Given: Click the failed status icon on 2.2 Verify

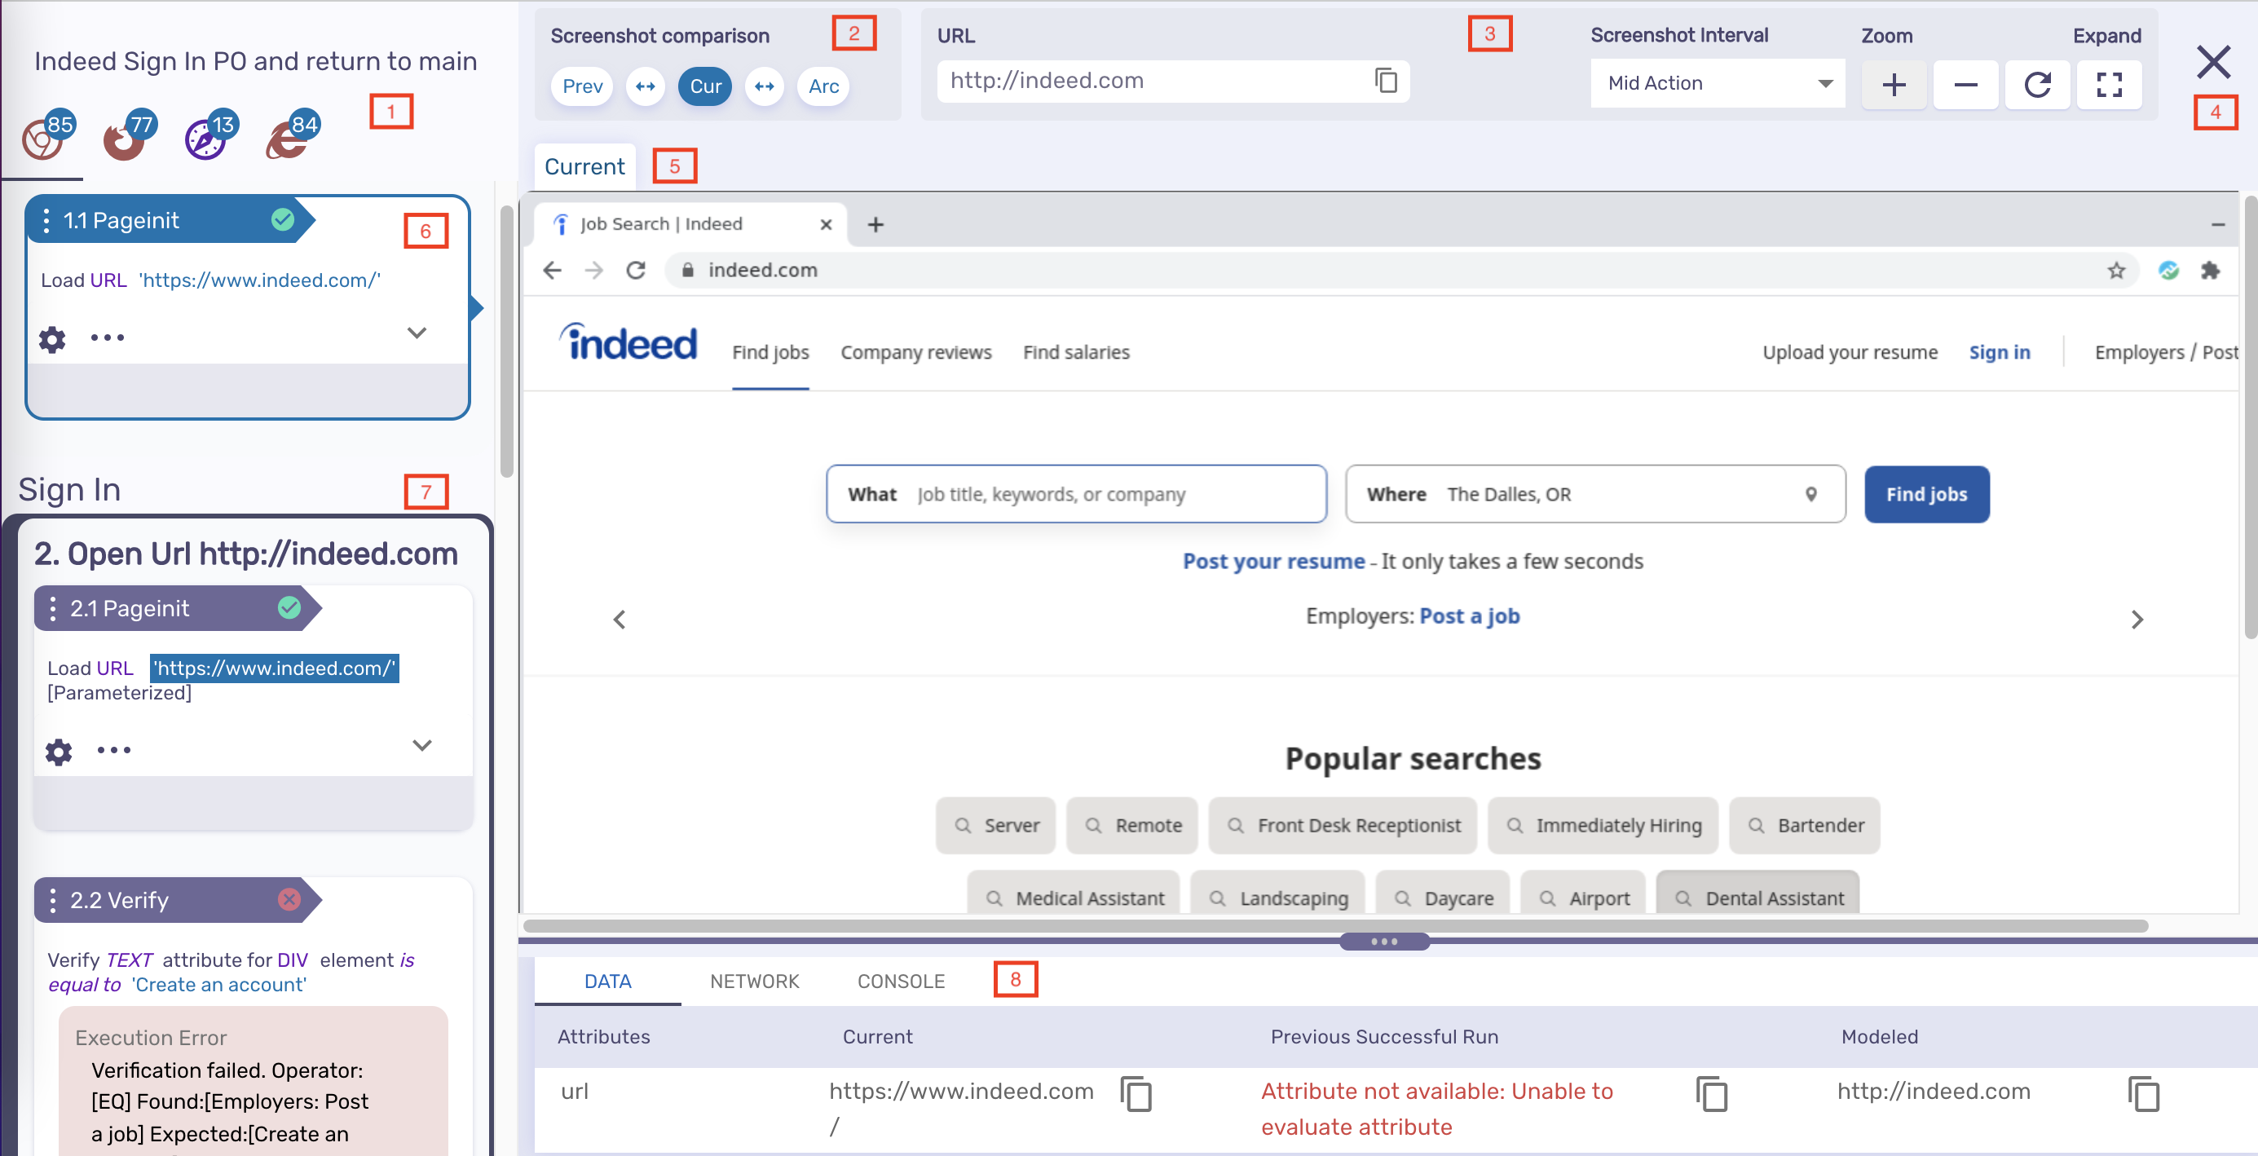Looking at the screenshot, I should coord(289,899).
